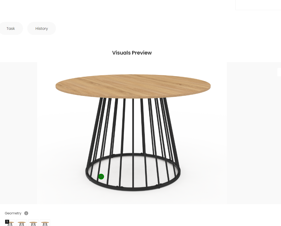281x226 pixels.
Task: Click the bottom ring of the table base
Action: [133, 189]
